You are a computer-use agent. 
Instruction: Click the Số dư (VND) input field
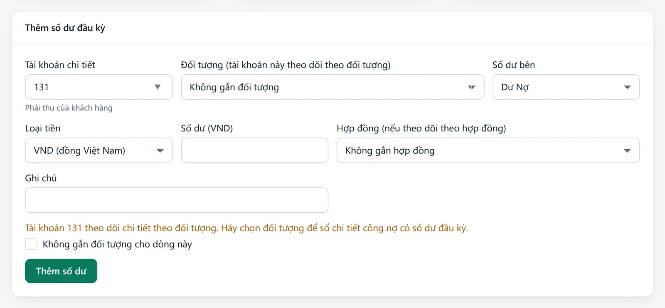tap(255, 150)
